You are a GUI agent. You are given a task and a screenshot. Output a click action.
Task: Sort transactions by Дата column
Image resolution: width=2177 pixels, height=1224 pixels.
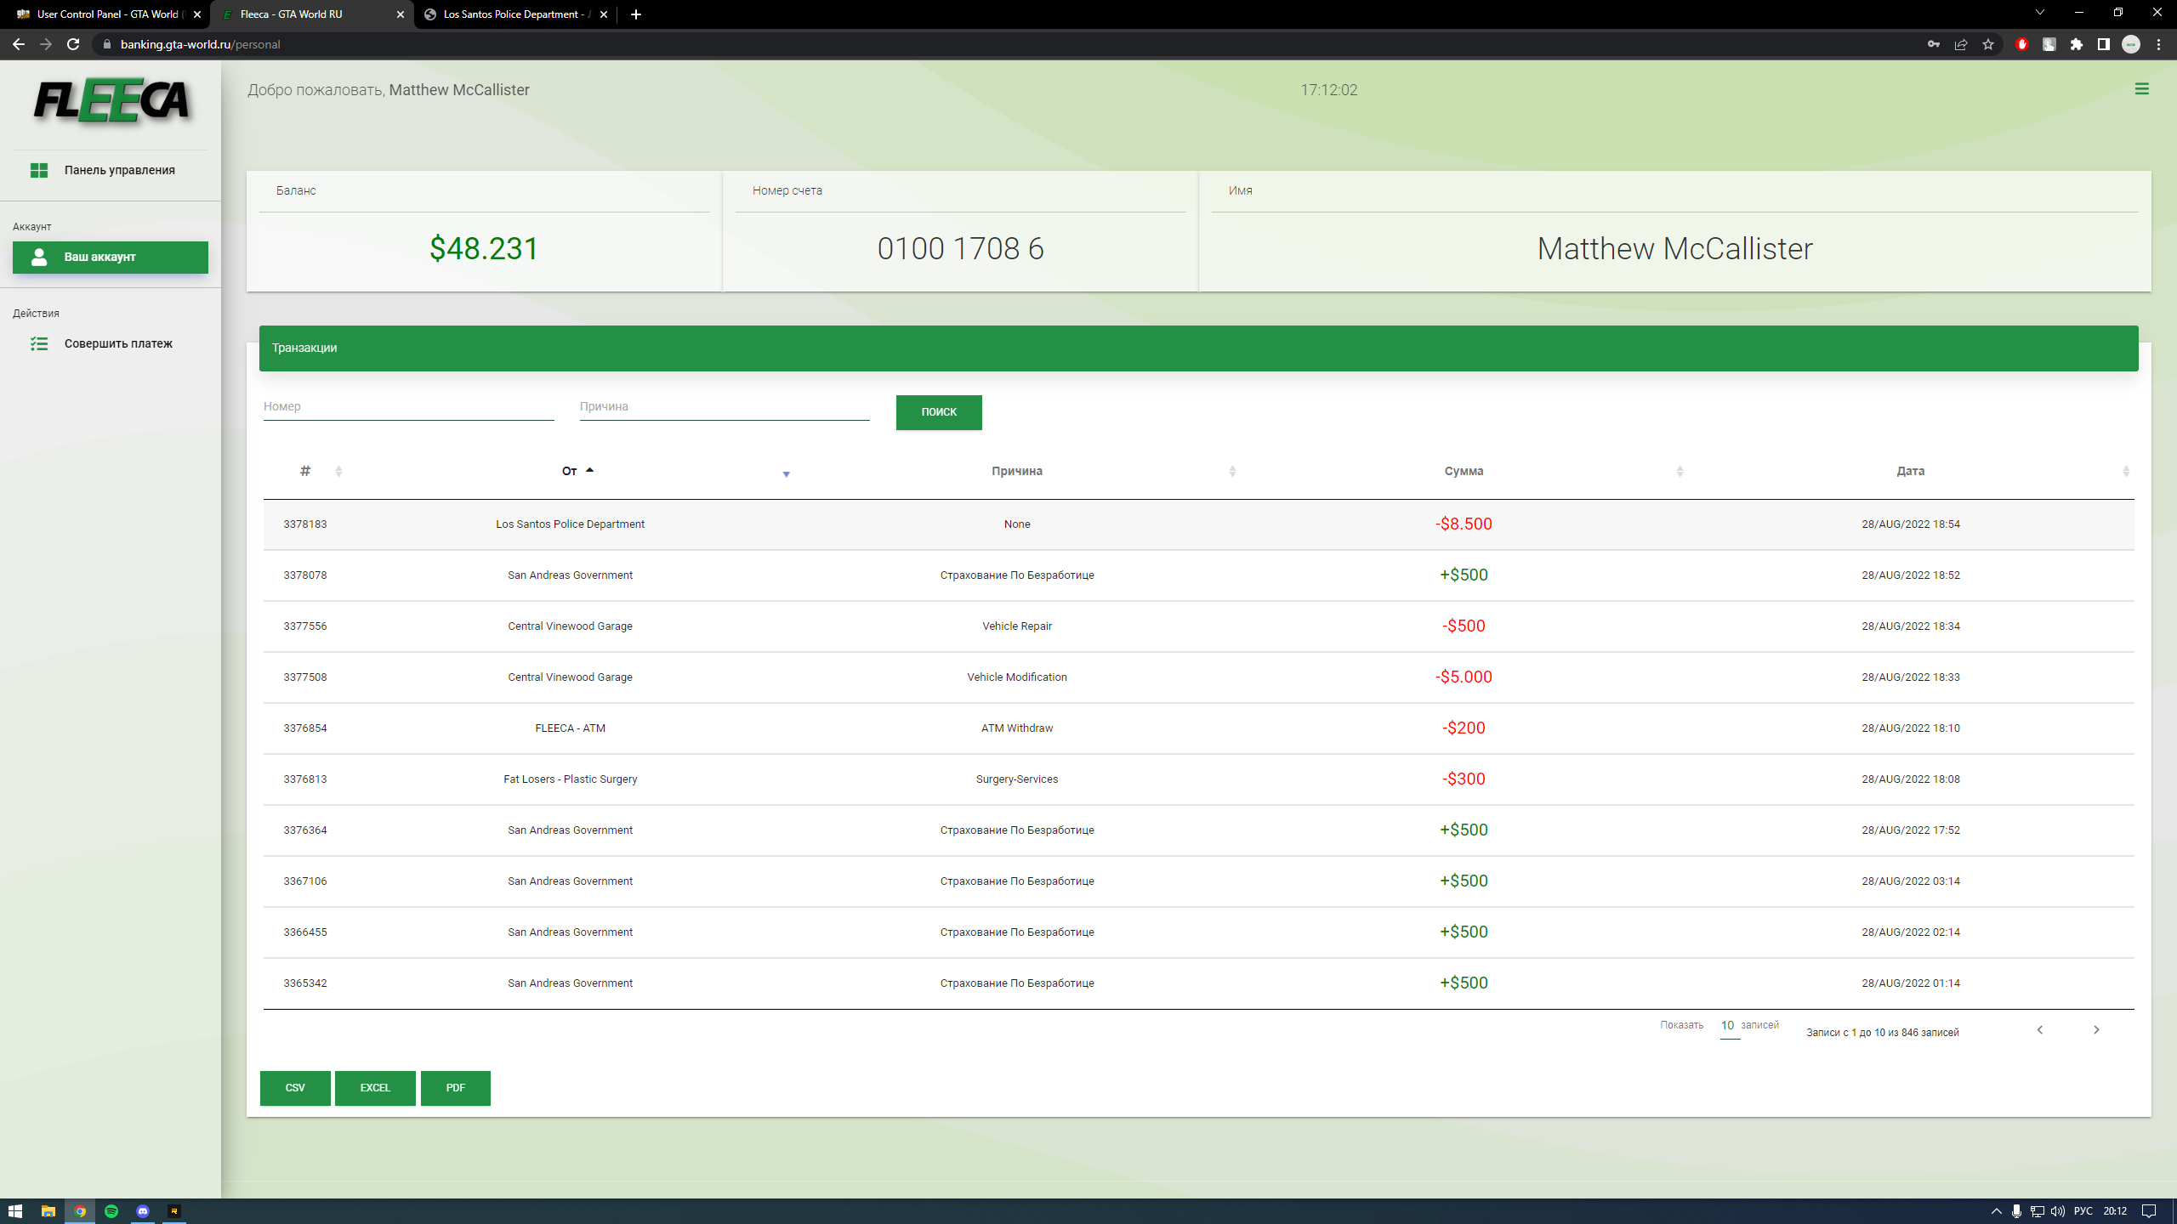pyautogui.click(x=1910, y=471)
